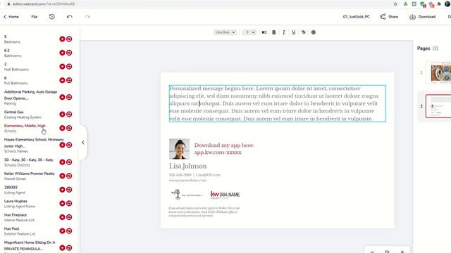Select page 2 thumbnail
The width and height of the screenshot is (451, 253).
(438, 106)
